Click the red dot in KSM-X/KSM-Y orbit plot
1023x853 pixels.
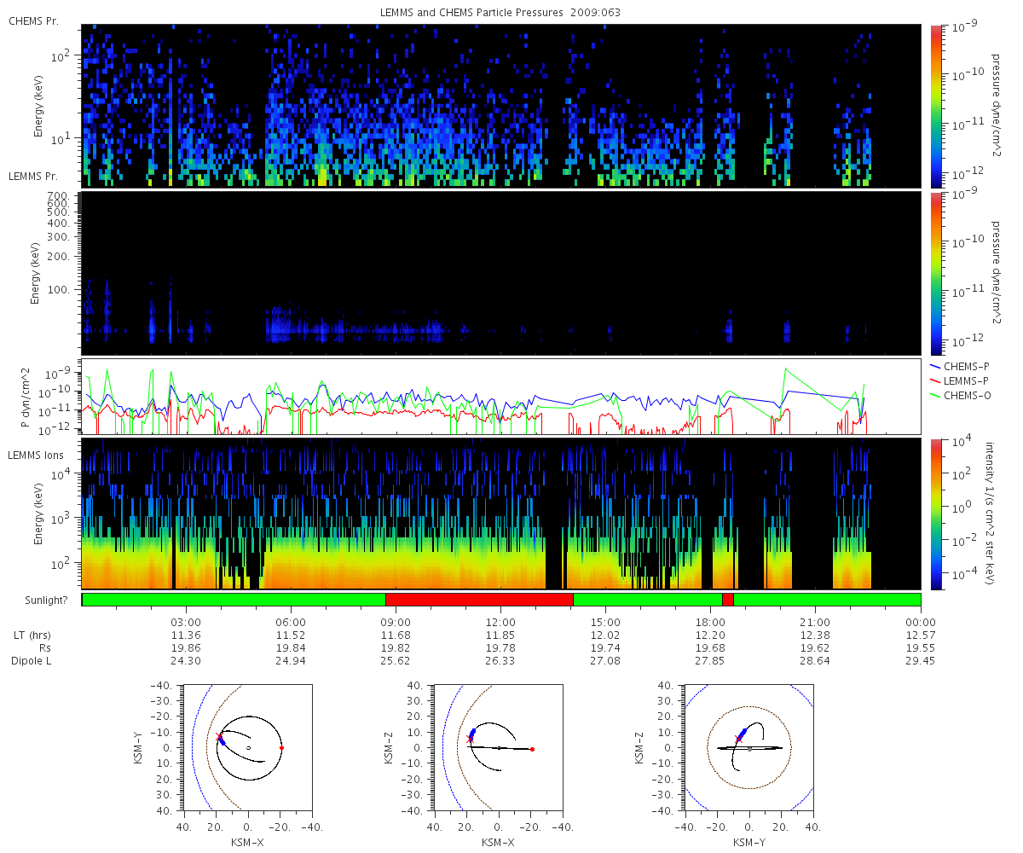pos(281,748)
